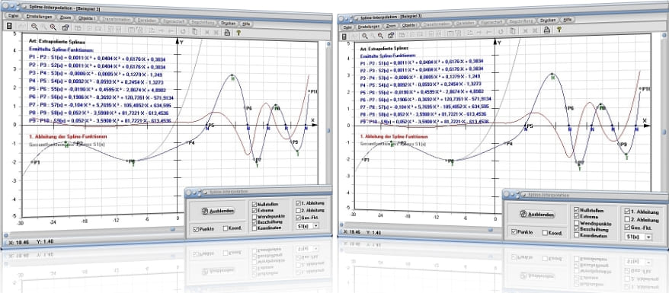This screenshot has height=293, width=669.
Task: Toggle Nullstellen checkbox in left panel
Action: point(254,205)
